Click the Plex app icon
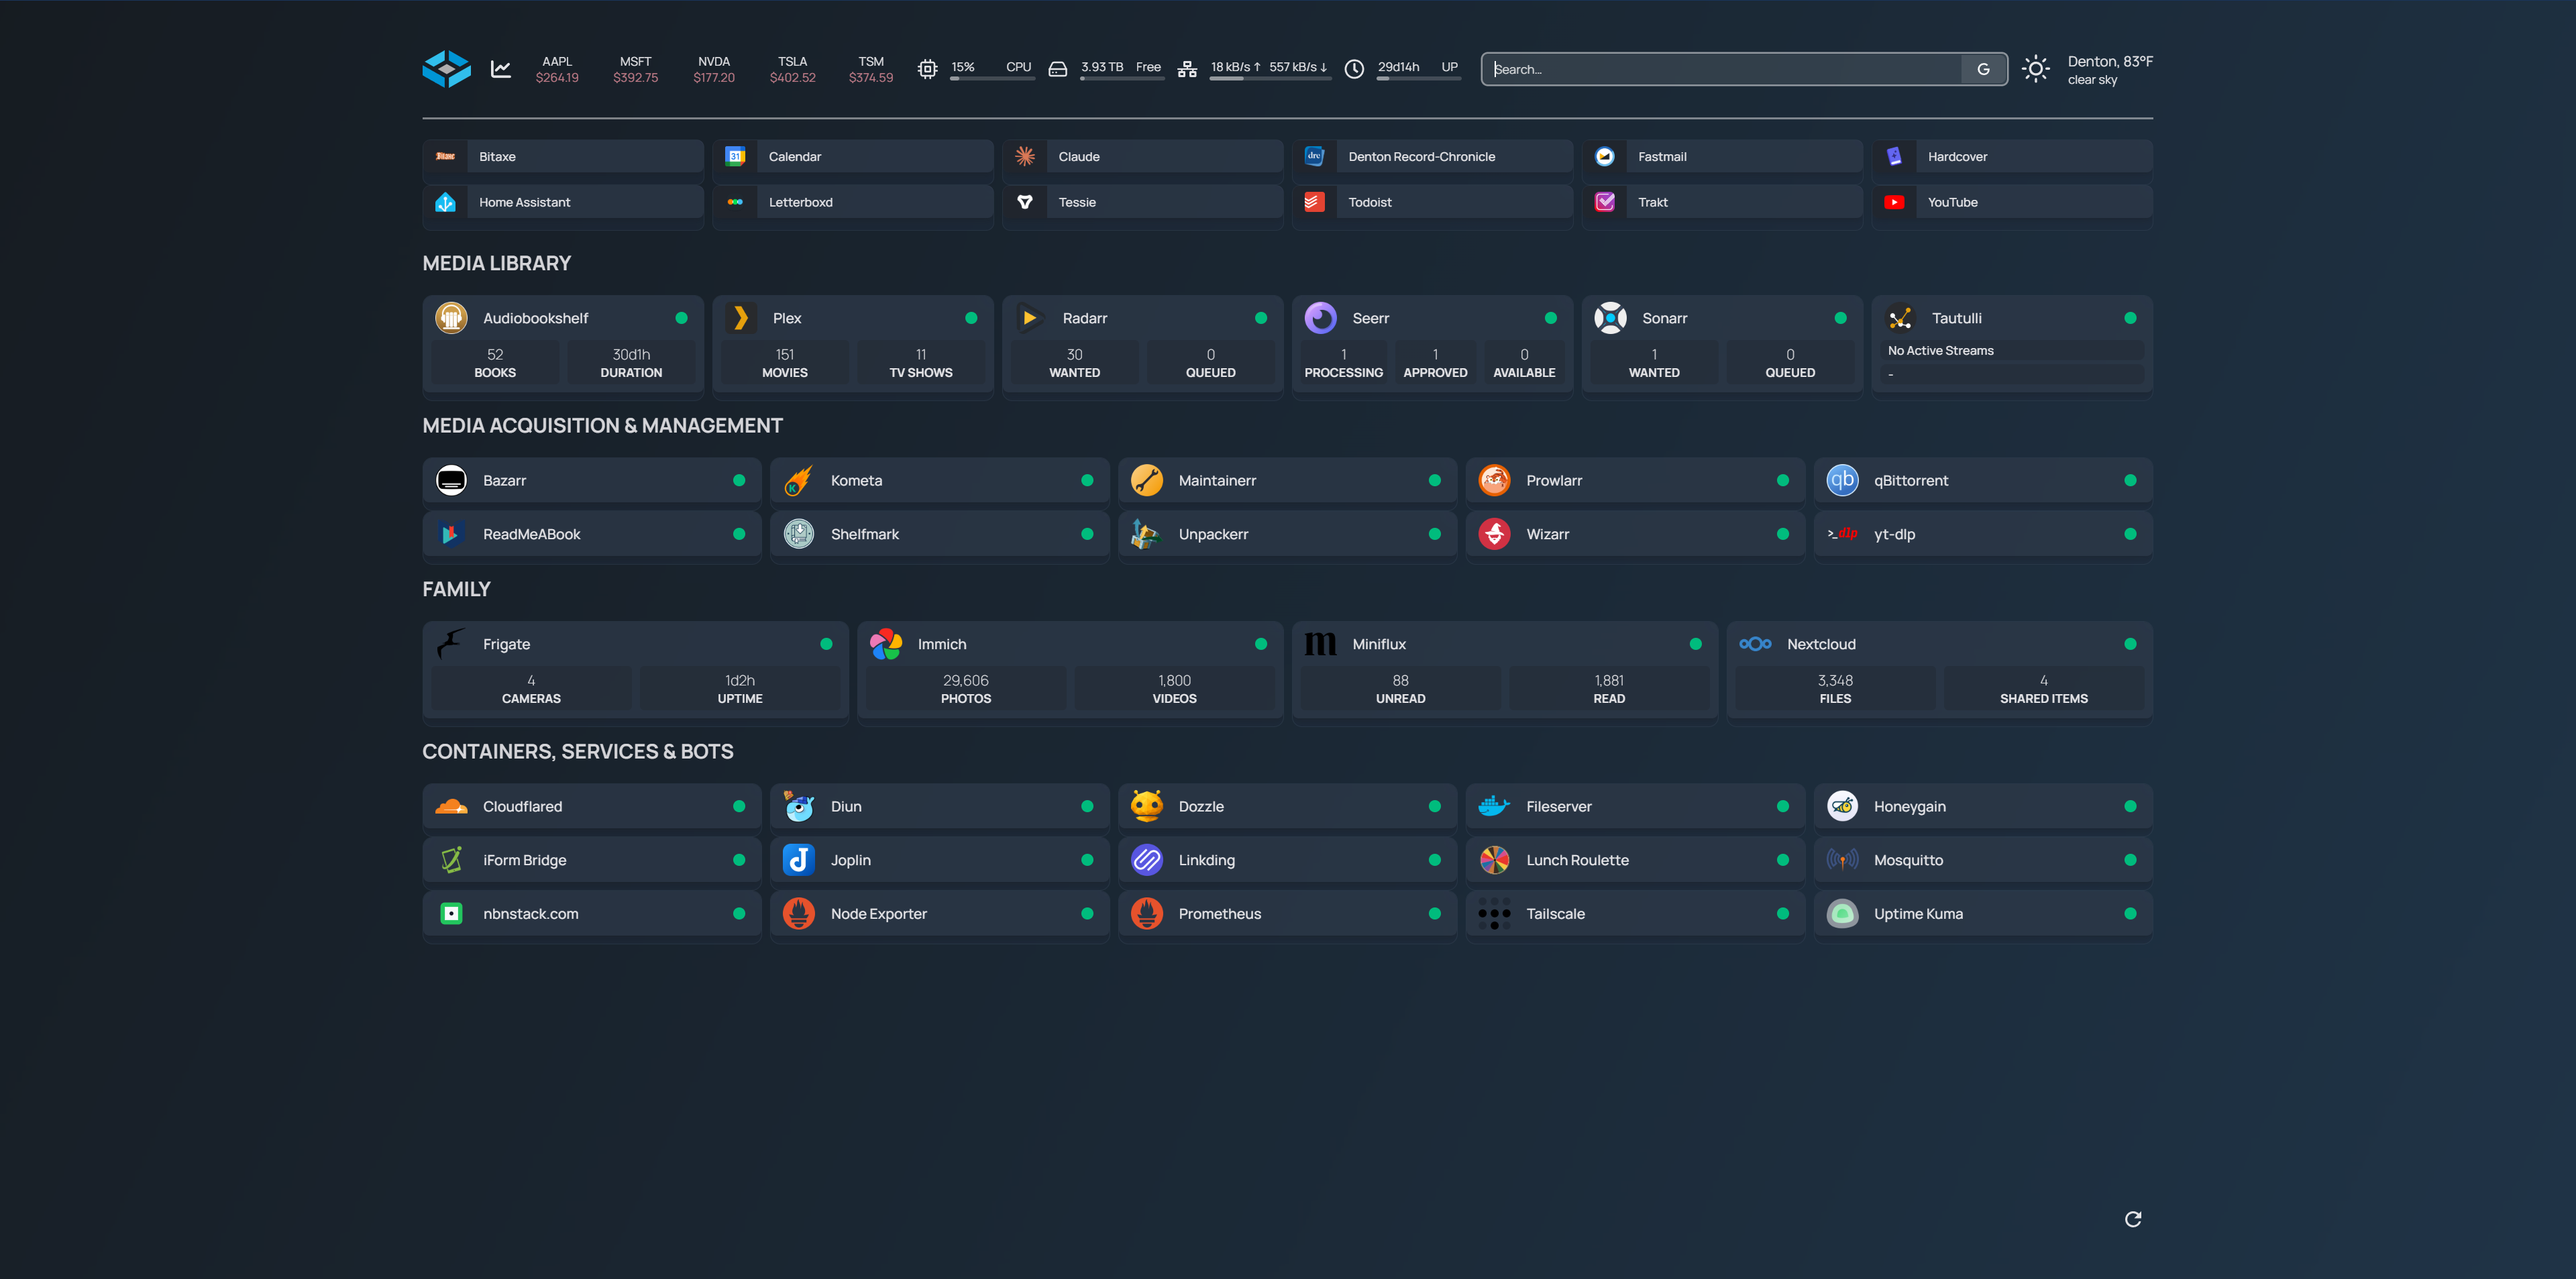Viewport: 2576px width, 1279px height. tap(741, 318)
